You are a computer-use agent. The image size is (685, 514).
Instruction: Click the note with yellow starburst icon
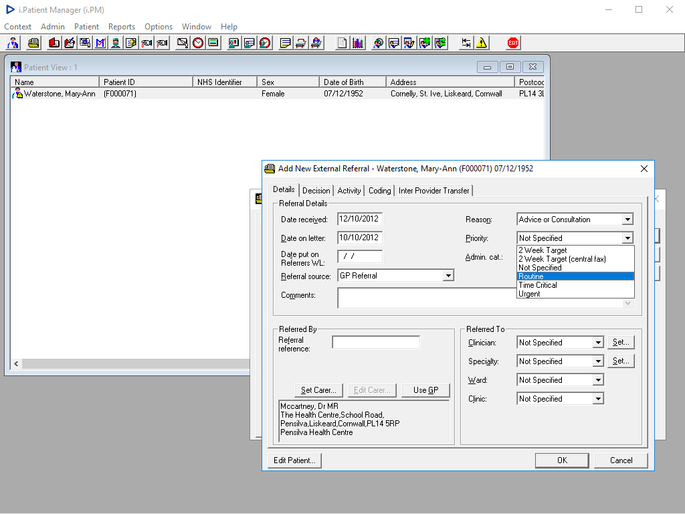point(131,43)
